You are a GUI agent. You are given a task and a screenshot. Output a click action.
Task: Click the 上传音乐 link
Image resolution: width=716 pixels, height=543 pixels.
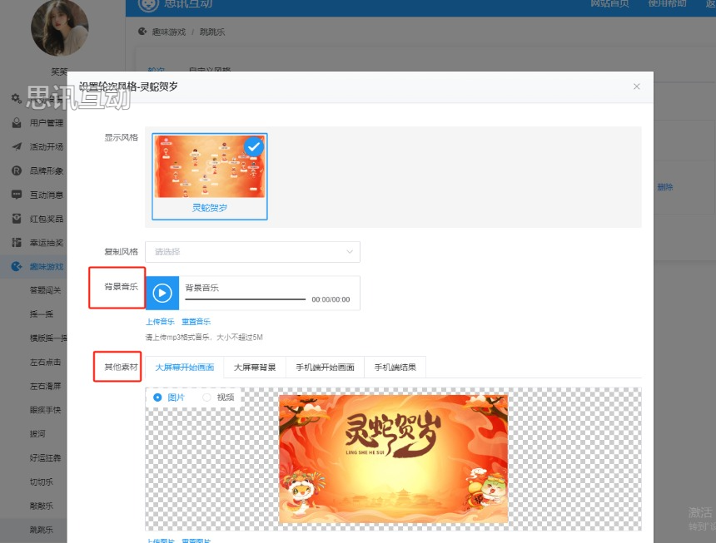tap(160, 322)
